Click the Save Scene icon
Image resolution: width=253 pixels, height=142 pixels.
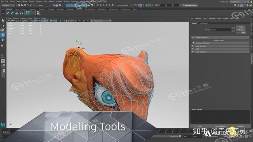pyautogui.click(x=25, y=5)
